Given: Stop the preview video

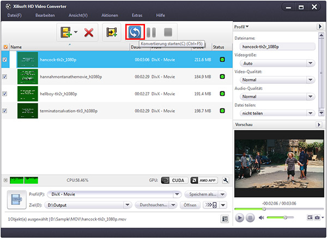Looking at the screenshot, I should (250, 218).
